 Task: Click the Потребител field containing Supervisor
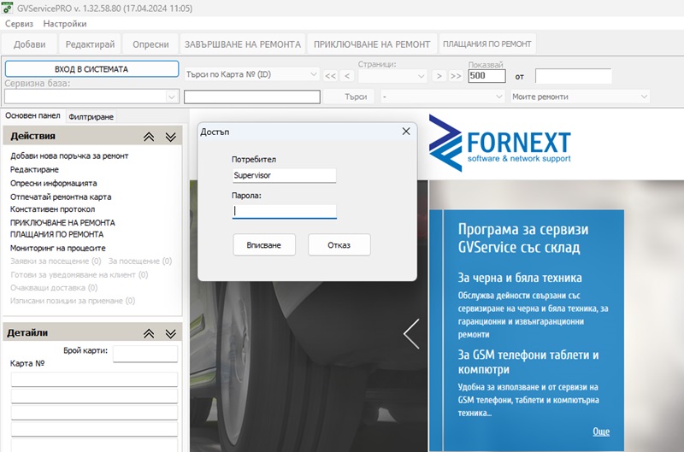click(x=284, y=175)
